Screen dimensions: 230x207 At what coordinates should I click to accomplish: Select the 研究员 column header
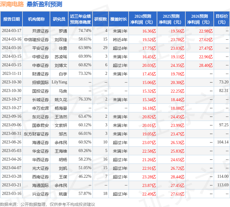[59, 19]
